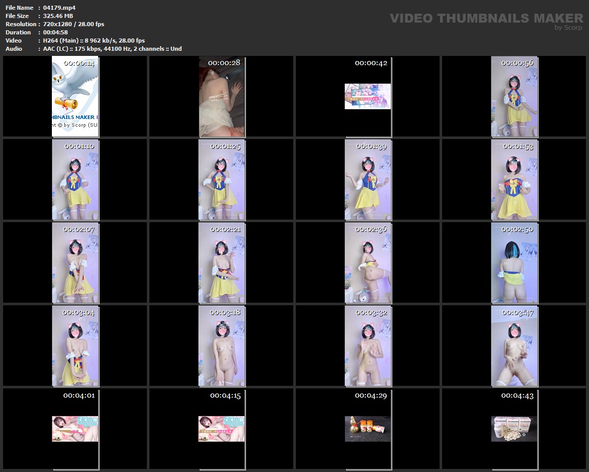Viewport: 589px width, 472px height.
Task: Open the thumbnail at 00:00:42
Action: 368,96
